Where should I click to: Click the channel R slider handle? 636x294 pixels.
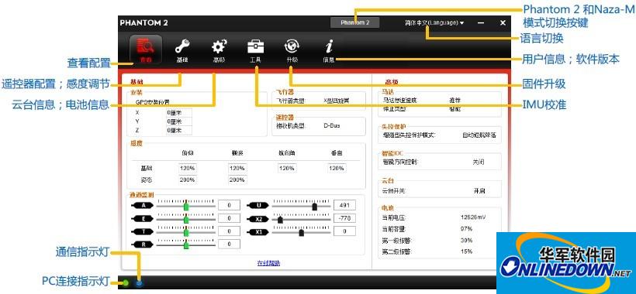point(186,245)
